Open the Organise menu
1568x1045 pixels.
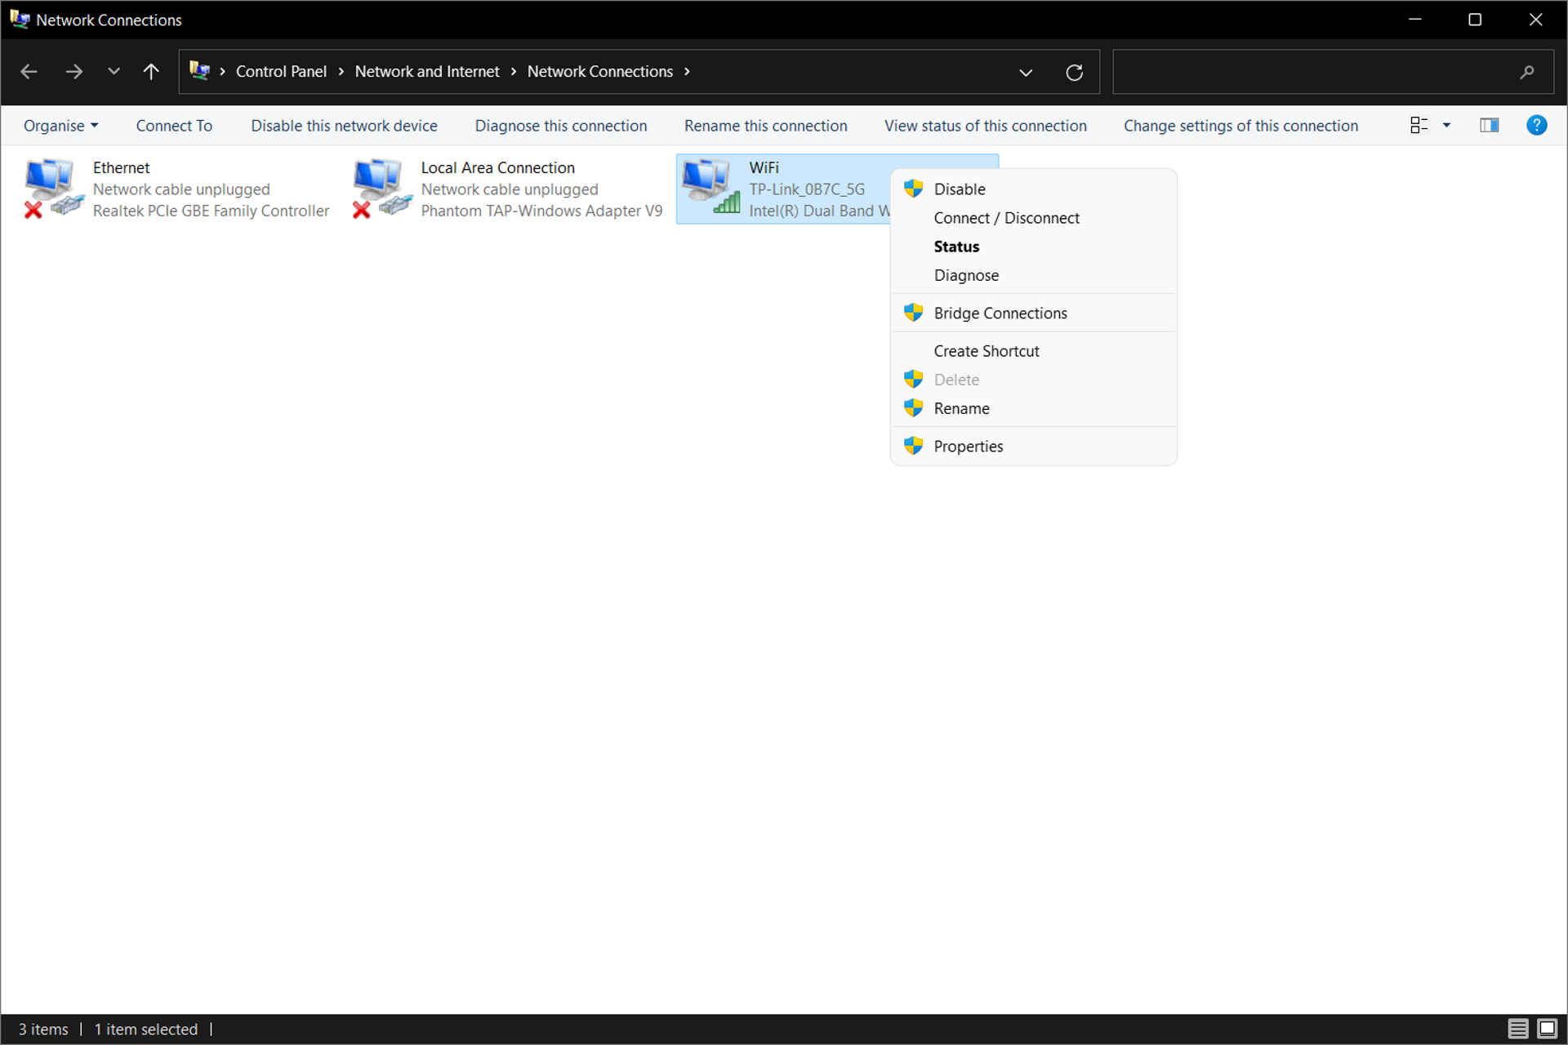60,126
